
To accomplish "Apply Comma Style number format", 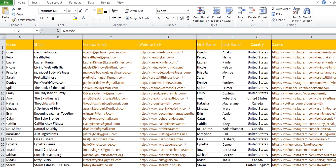I will [173, 18].
